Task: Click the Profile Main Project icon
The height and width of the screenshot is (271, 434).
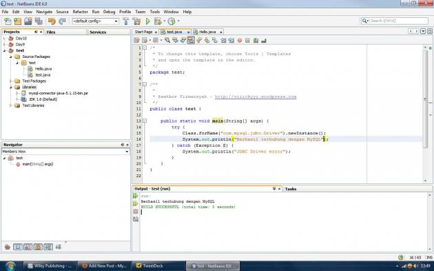Action: (172, 21)
